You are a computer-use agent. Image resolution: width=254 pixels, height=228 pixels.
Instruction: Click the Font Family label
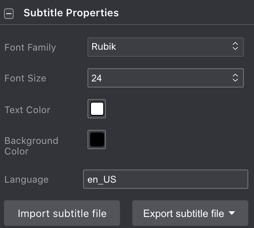[x=30, y=48]
